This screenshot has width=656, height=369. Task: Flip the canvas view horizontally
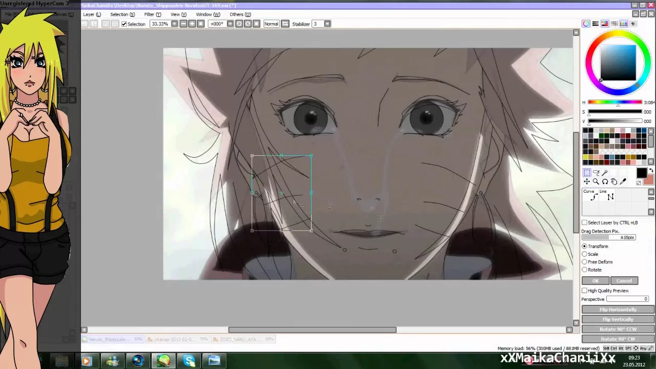point(285,24)
